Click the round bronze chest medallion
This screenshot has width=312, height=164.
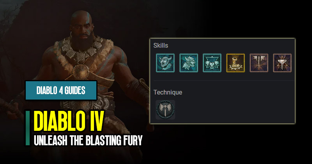pyautogui.click(x=81, y=72)
